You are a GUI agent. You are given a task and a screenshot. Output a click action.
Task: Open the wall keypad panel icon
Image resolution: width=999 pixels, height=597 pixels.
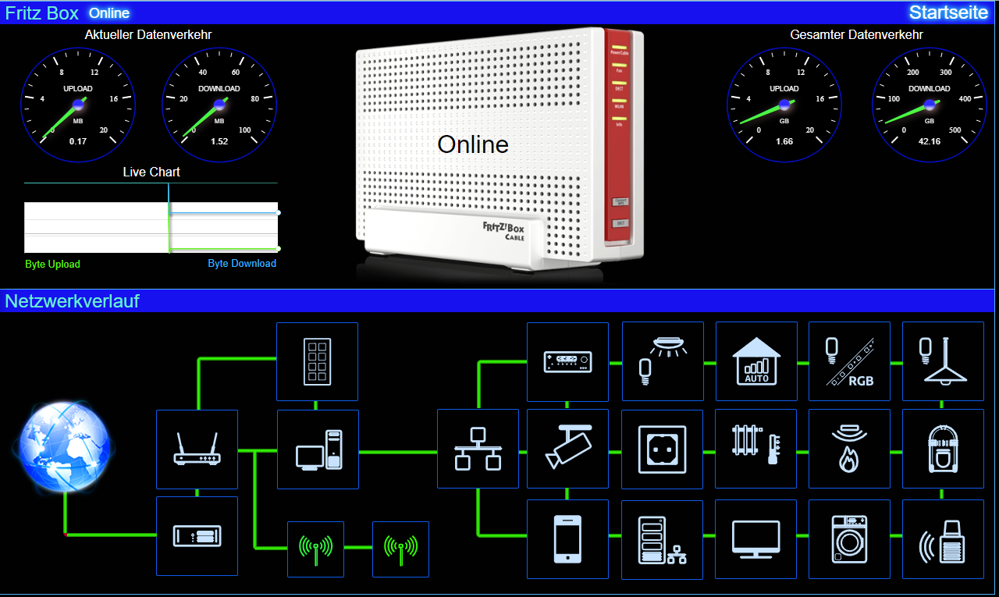[317, 361]
